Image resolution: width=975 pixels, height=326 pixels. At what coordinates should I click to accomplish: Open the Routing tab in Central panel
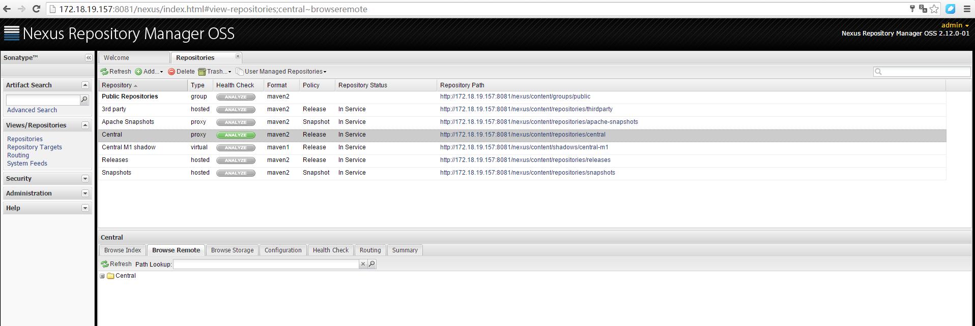coord(370,250)
